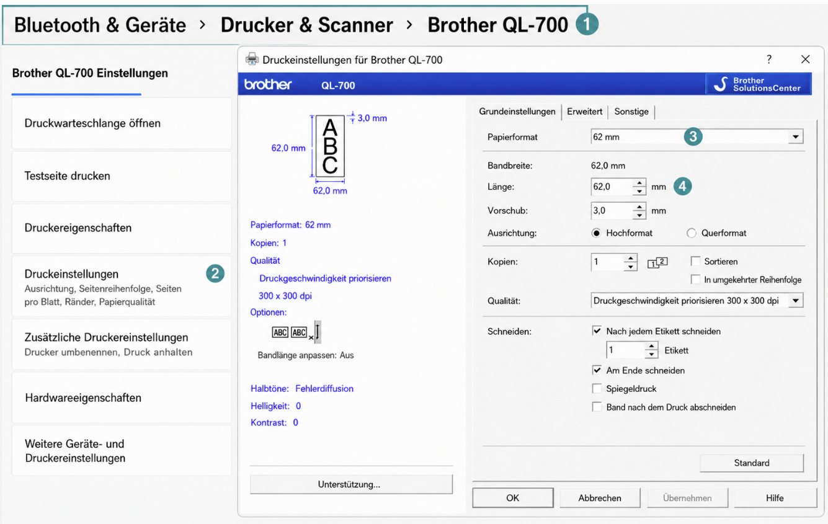Screen dimensions: 828x524
Task: Click the Brother QL-700 Einstellungen heading
Action: click(x=90, y=73)
